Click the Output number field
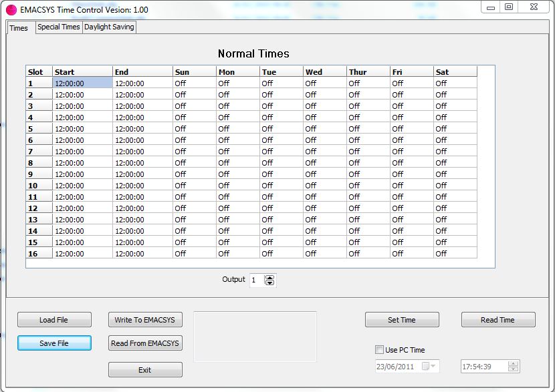 257,280
